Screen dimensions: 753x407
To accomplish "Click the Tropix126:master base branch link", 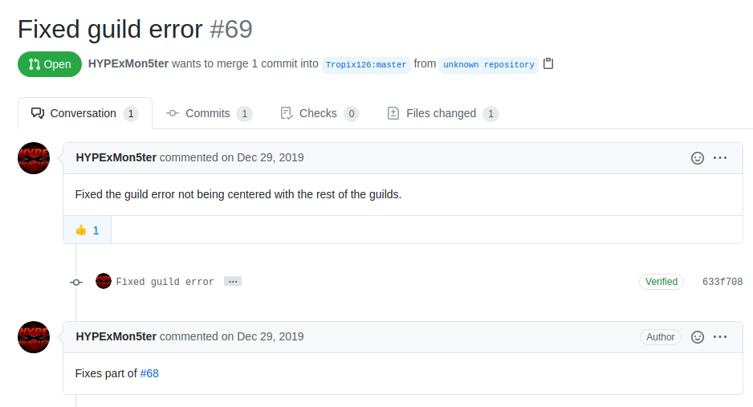I will point(366,64).
